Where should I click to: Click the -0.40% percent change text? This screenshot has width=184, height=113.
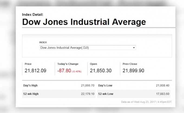click(77, 71)
